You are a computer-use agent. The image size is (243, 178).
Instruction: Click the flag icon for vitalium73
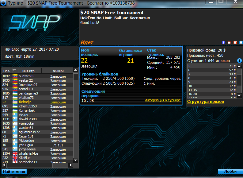15,98
